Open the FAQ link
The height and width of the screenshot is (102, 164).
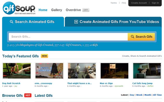pos(124,3)
